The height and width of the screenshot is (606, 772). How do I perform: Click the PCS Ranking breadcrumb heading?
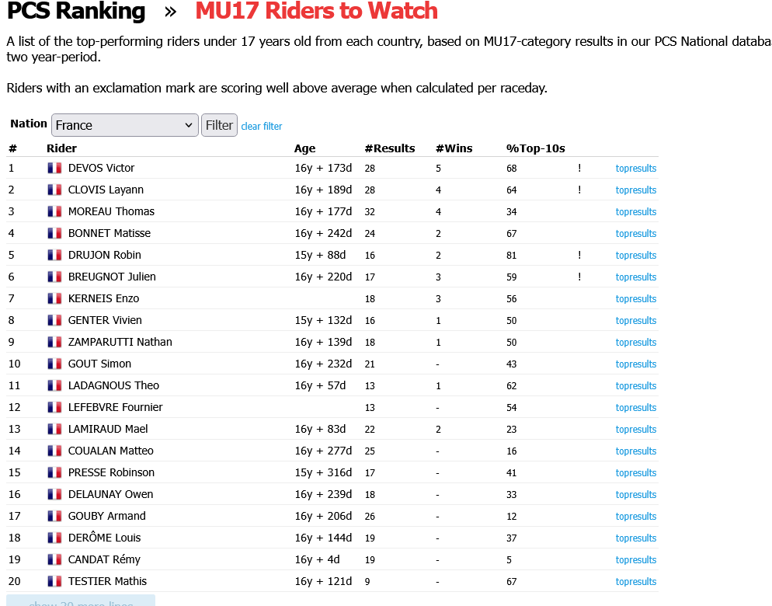(x=76, y=11)
